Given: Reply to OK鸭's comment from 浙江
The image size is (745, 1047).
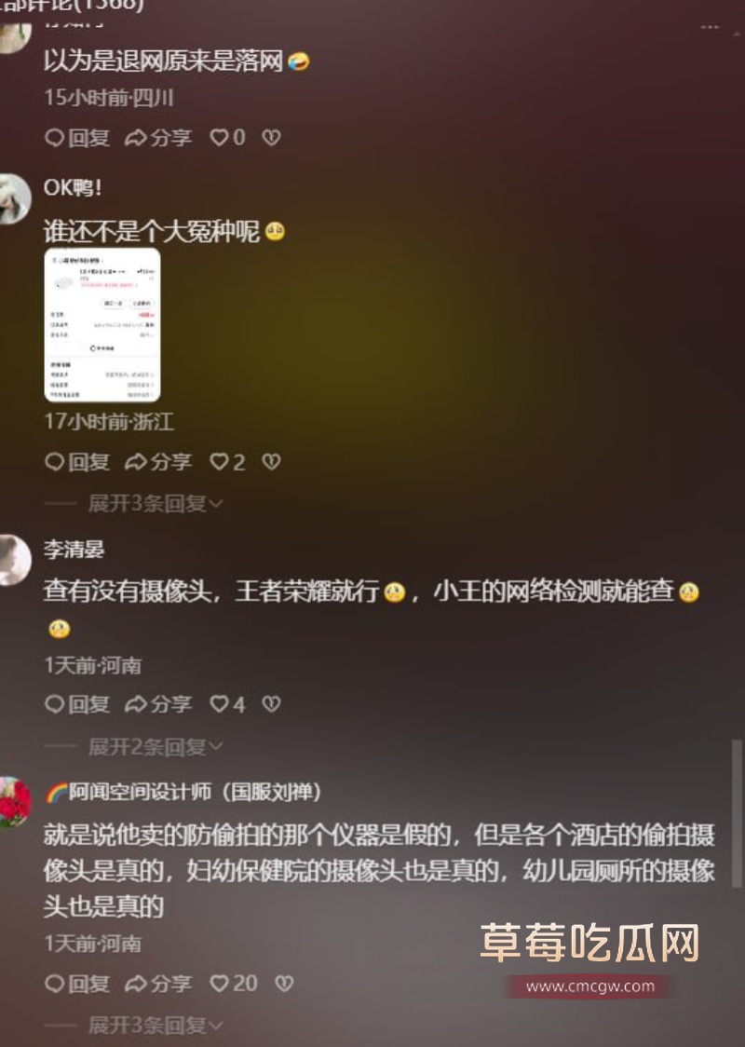Looking at the screenshot, I should 77,461.
